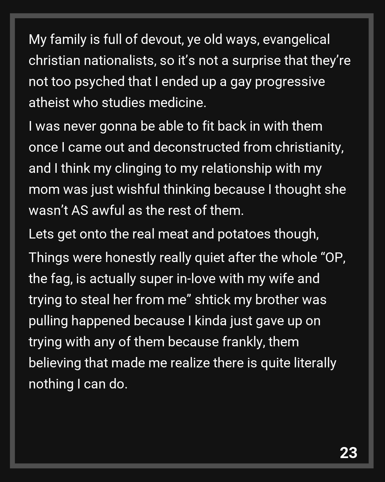Click the line "Lets get onto the real meat"

(174, 234)
